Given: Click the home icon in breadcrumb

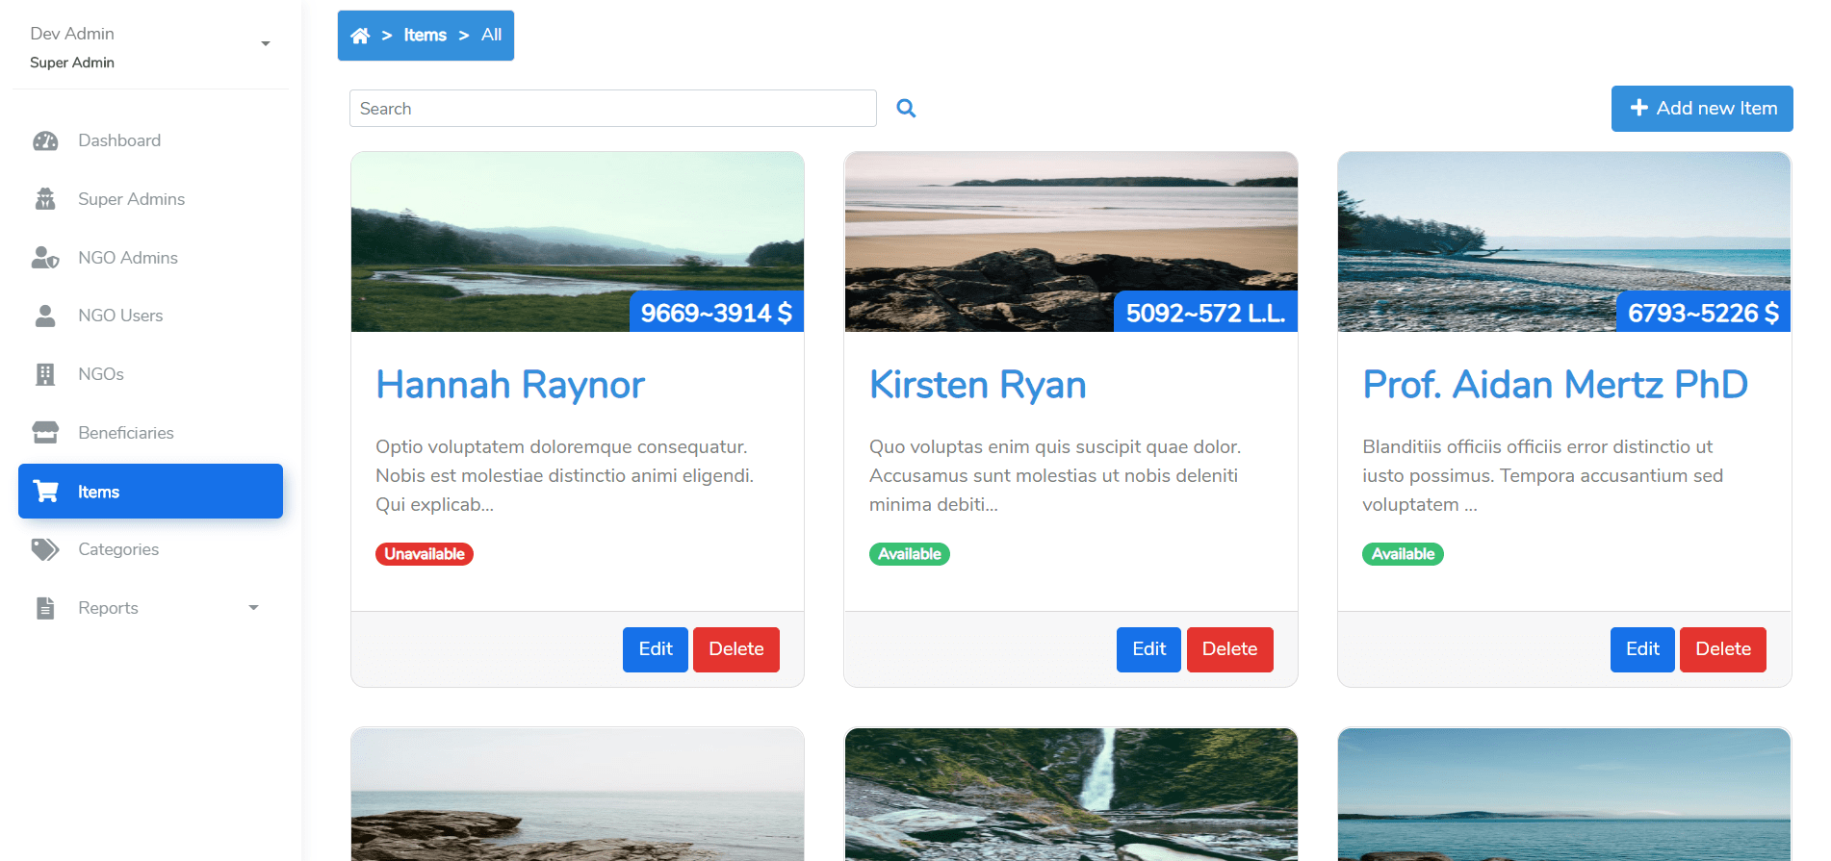Looking at the screenshot, I should click(360, 36).
